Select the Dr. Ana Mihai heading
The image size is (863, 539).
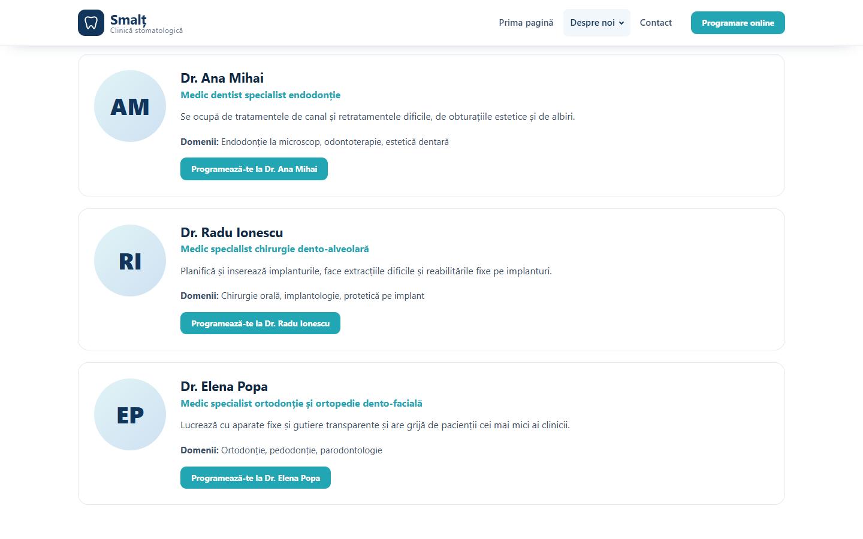pyautogui.click(x=222, y=78)
